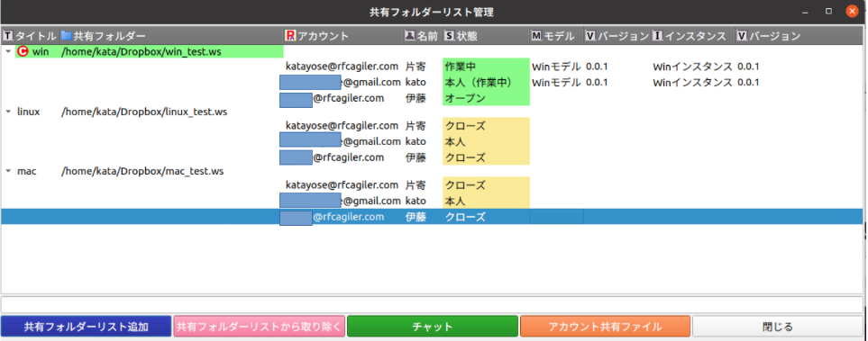
Task: Click the highlighted 伊藤 row under mac
Action: 432,217
